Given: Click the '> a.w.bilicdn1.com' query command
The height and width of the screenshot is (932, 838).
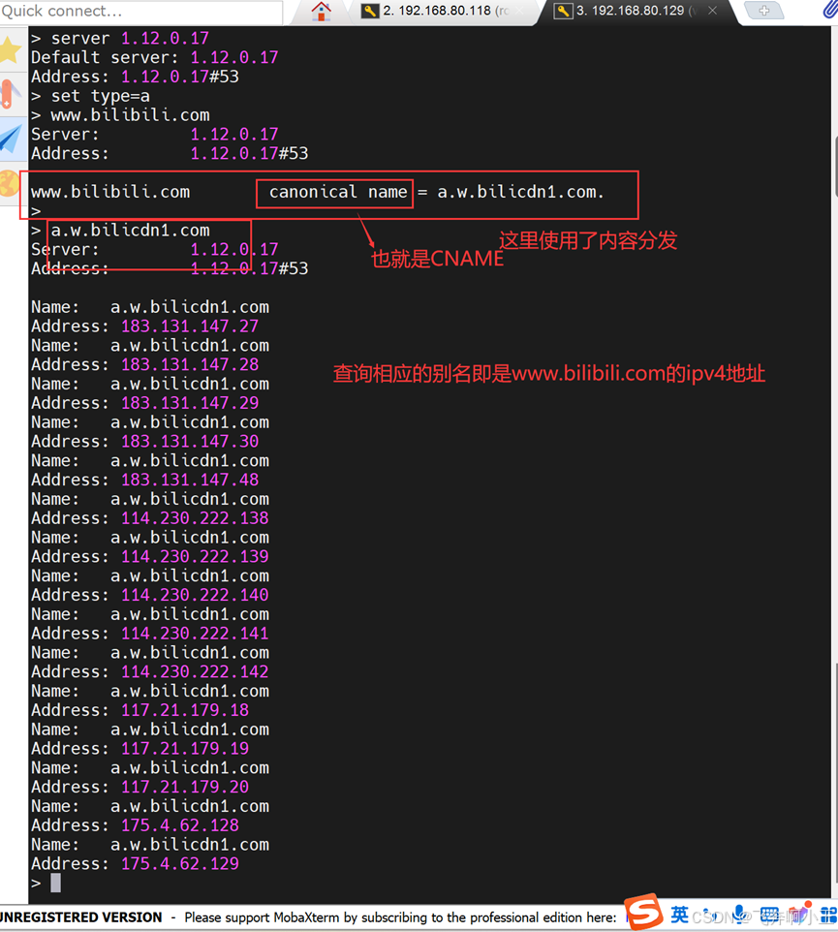Looking at the screenshot, I should tap(120, 231).
